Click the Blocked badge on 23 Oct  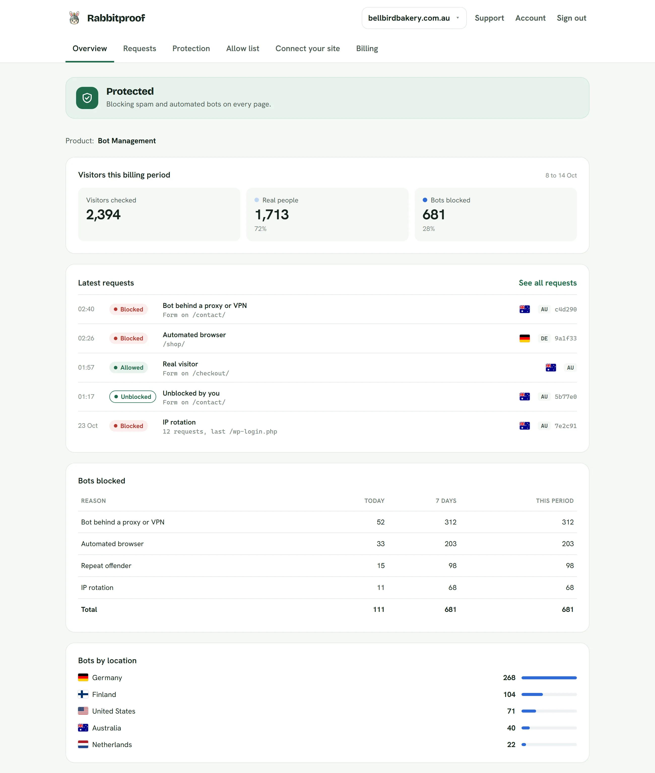[x=128, y=426]
